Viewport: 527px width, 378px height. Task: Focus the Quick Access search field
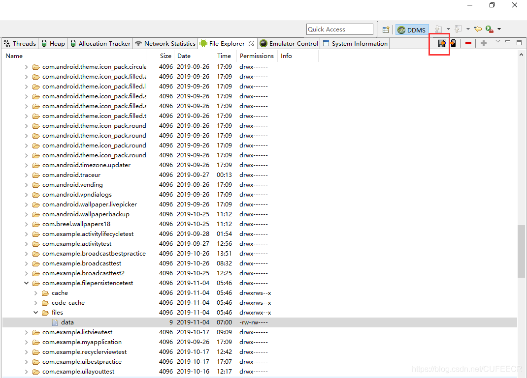(x=340, y=29)
